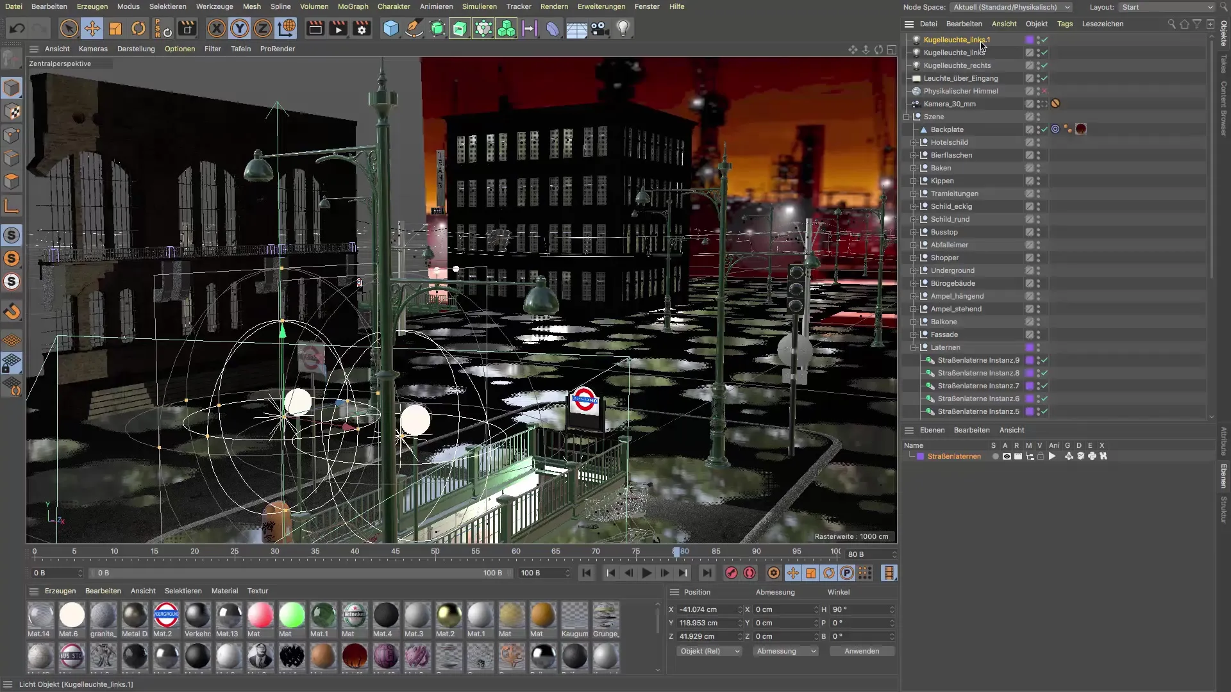This screenshot has height=692, width=1231.
Task: Select the green Mat material swatch
Action: coord(292,615)
